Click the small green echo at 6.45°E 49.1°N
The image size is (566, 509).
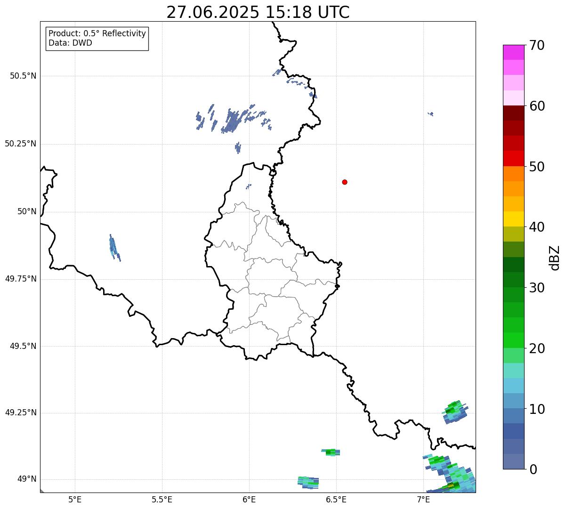pos(331,452)
